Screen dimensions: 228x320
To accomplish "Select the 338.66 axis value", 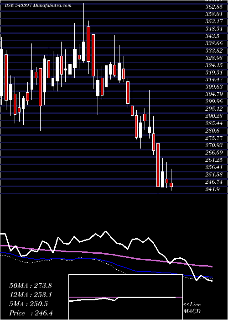I will (x=213, y=43).
